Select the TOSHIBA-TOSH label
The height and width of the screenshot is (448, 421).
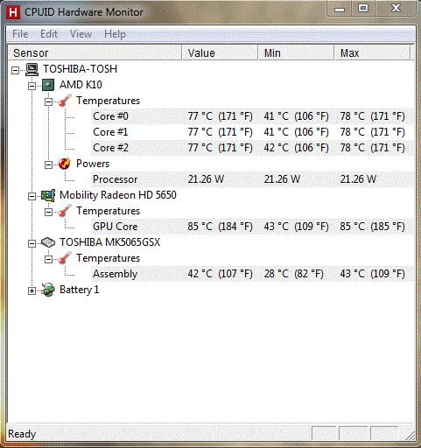point(81,69)
